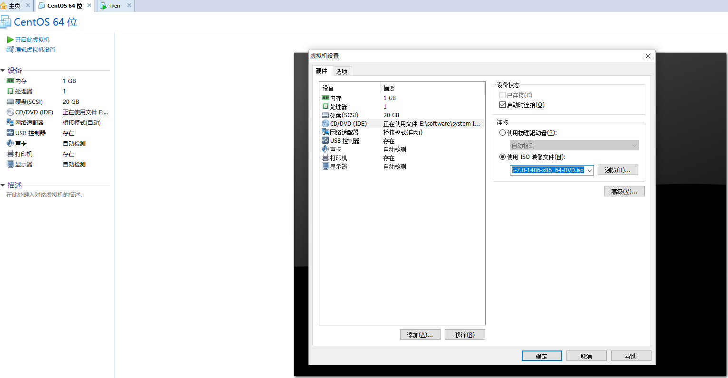The width and height of the screenshot is (728, 378).
Task: Click the 1 GB summary in the dialog list
Action: (x=390, y=98)
